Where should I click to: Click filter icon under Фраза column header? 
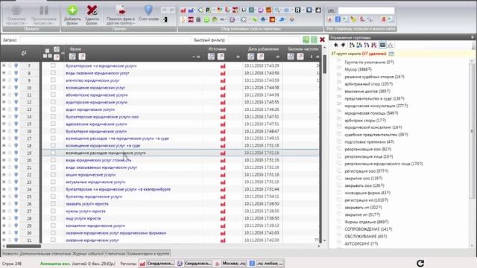coord(72,57)
